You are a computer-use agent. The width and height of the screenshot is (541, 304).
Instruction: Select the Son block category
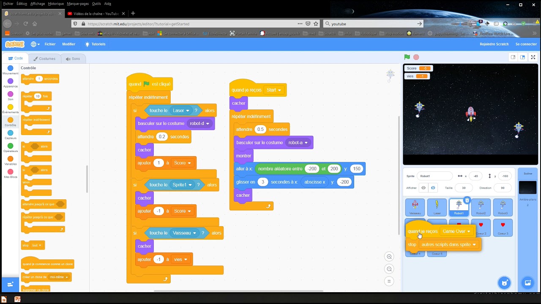pyautogui.click(x=11, y=96)
